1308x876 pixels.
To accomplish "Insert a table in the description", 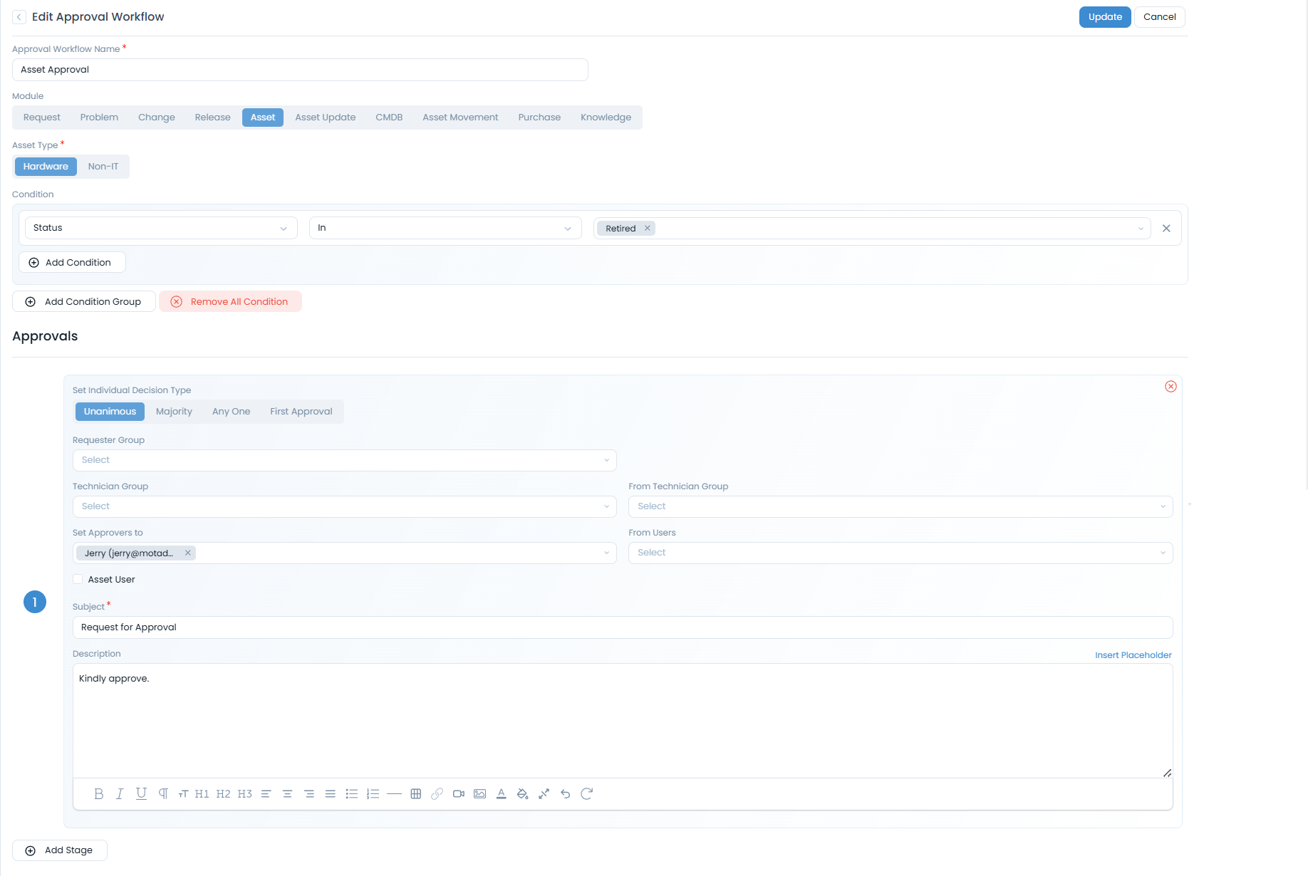I will click(416, 793).
